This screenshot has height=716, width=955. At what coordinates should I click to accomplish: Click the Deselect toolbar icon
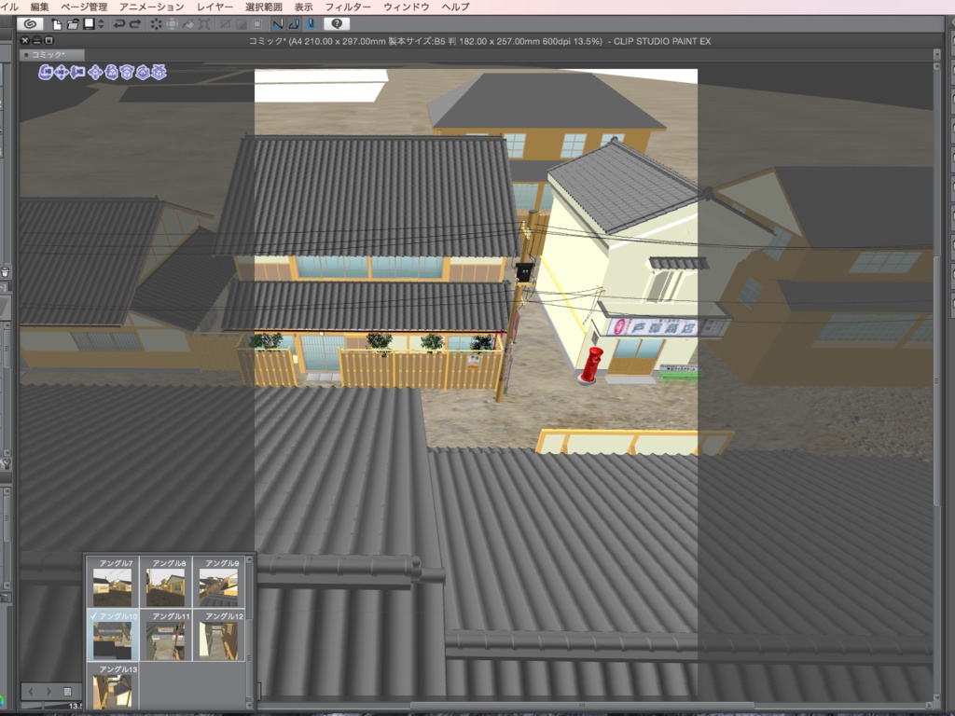[226, 24]
